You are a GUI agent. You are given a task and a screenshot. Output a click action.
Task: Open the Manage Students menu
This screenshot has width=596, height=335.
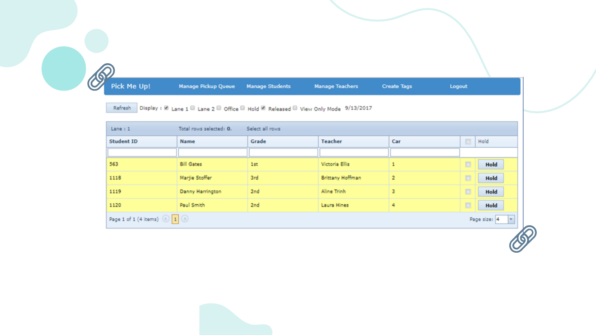point(269,86)
